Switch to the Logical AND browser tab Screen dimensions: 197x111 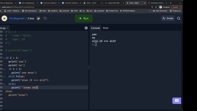[114, 3]
